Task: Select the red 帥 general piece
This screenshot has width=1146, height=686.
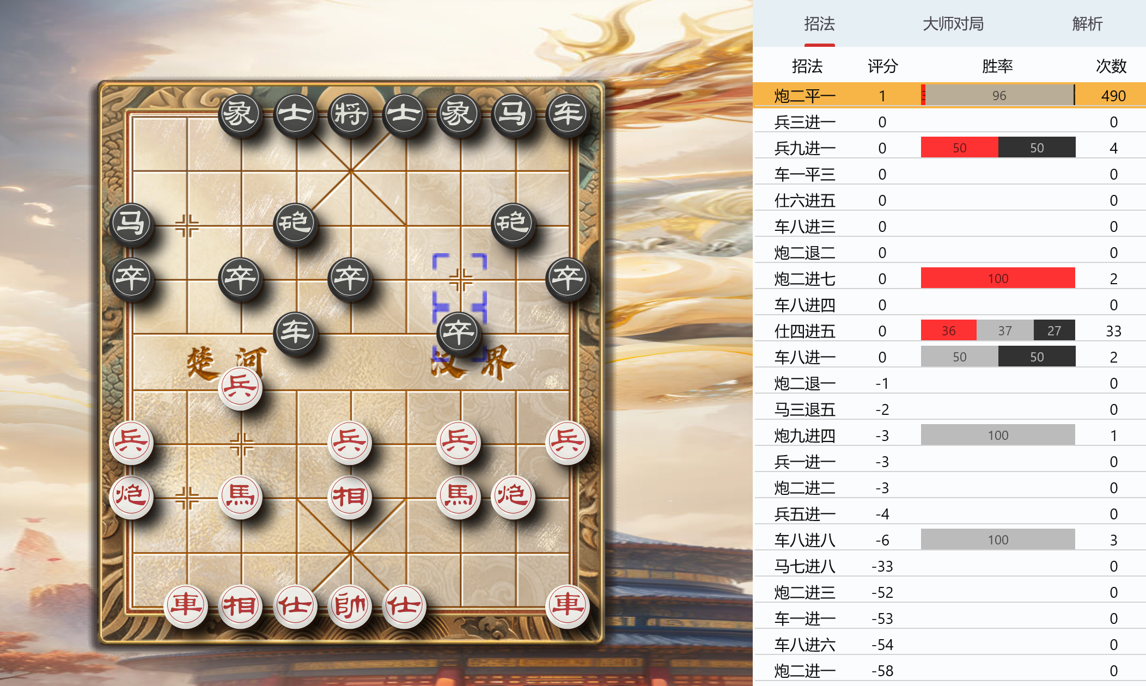Action: (x=350, y=605)
